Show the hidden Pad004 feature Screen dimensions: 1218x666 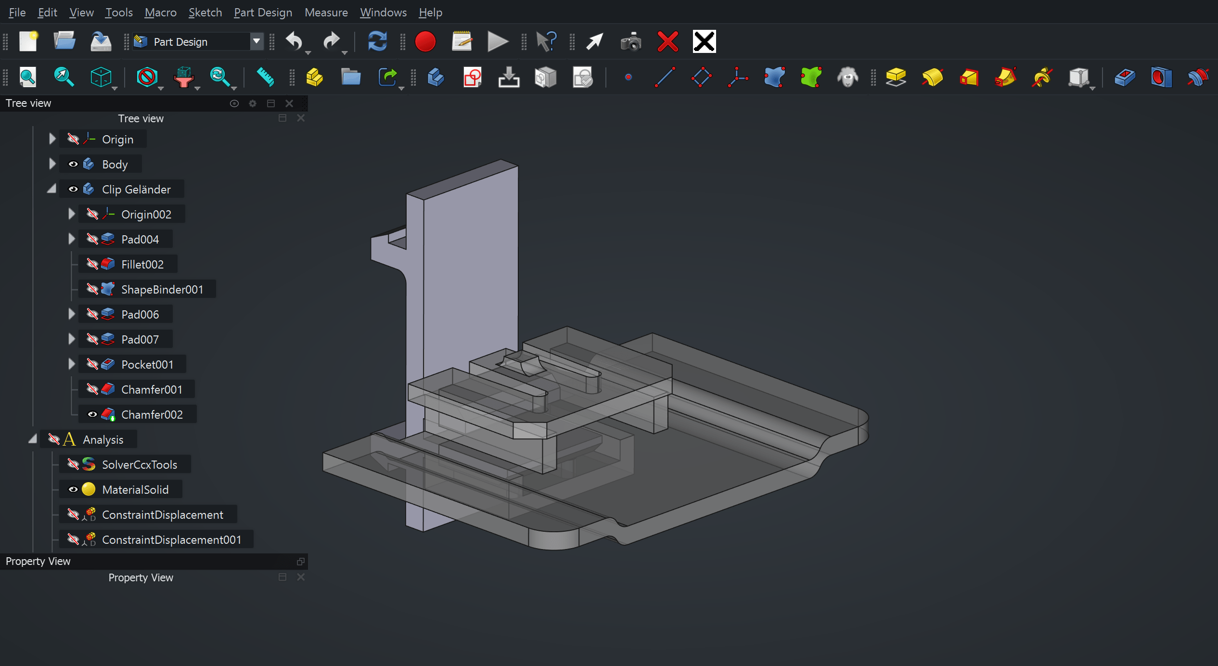point(92,239)
